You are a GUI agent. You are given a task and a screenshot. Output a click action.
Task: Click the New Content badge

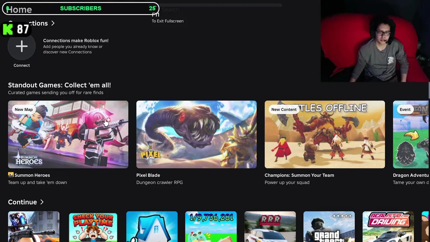(284, 109)
